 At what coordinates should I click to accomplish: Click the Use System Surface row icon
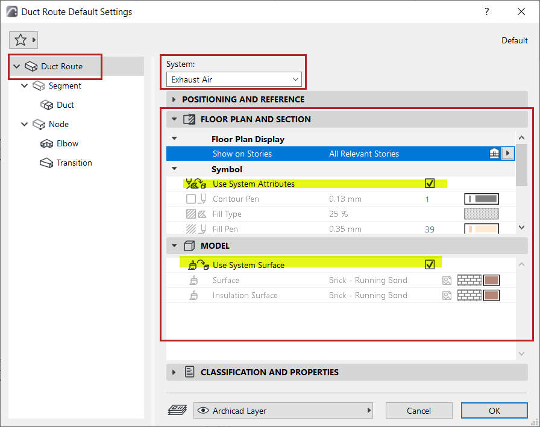click(x=198, y=265)
